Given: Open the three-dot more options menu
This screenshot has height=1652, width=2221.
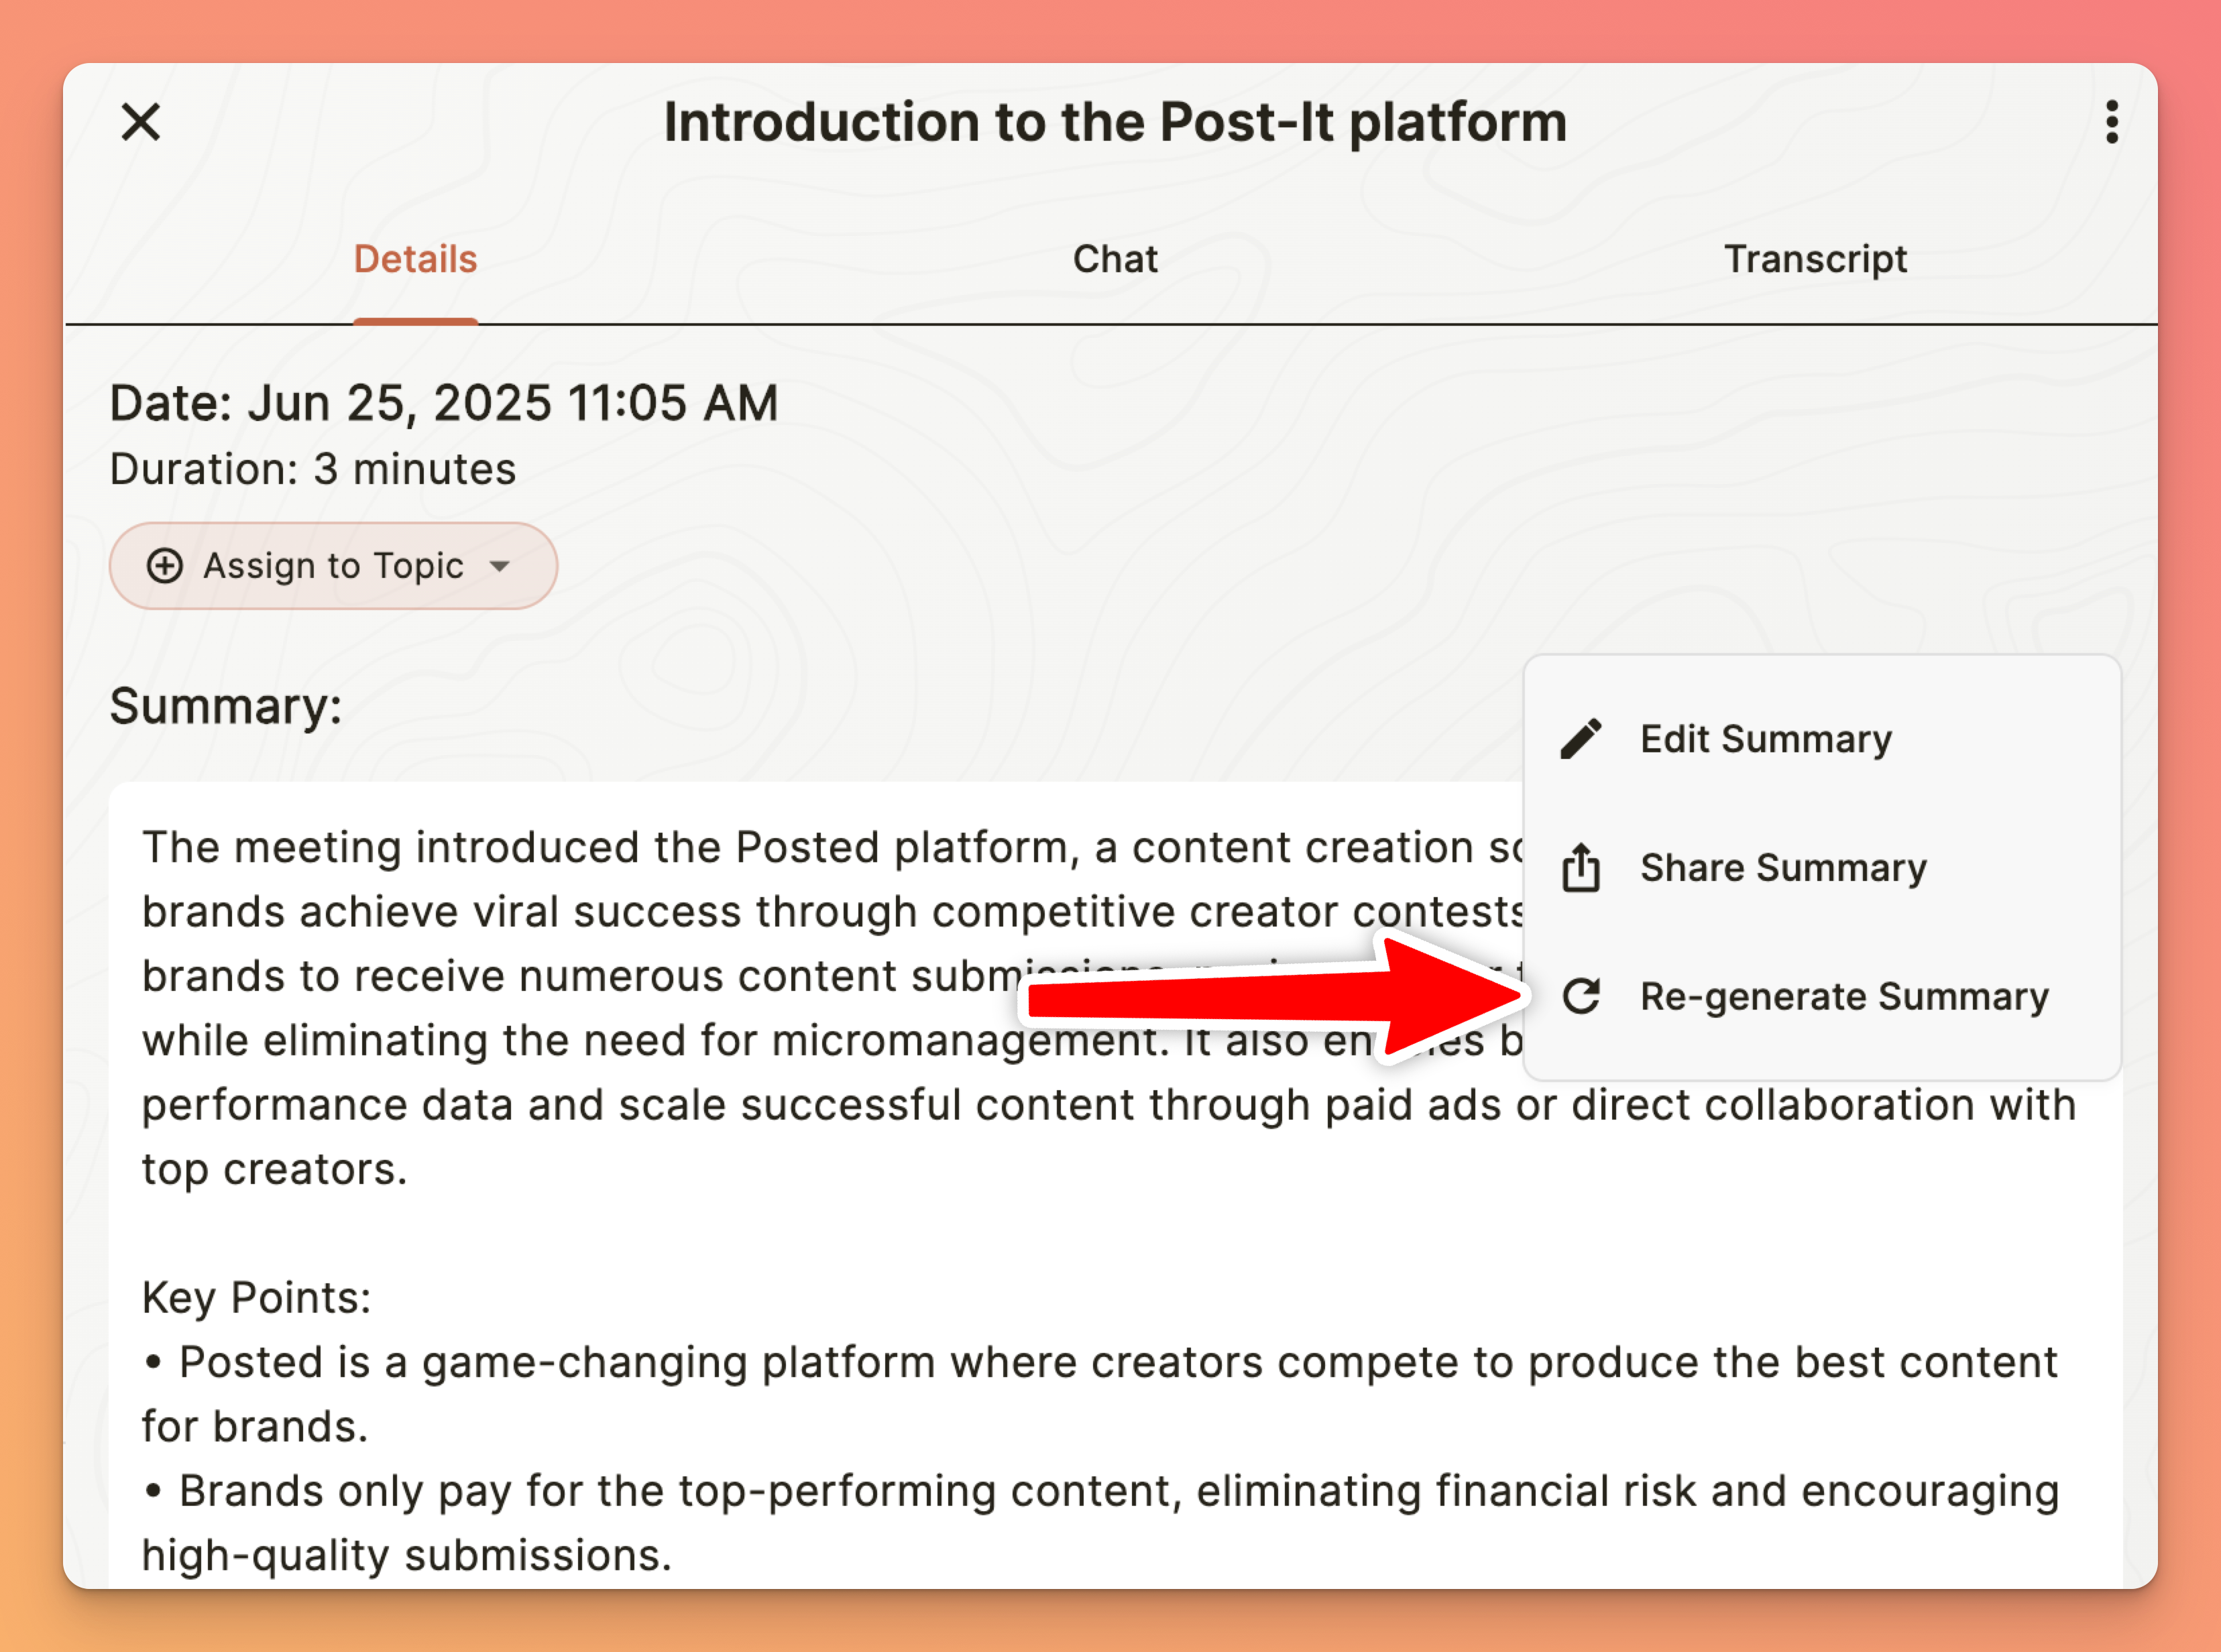Looking at the screenshot, I should point(2111,122).
